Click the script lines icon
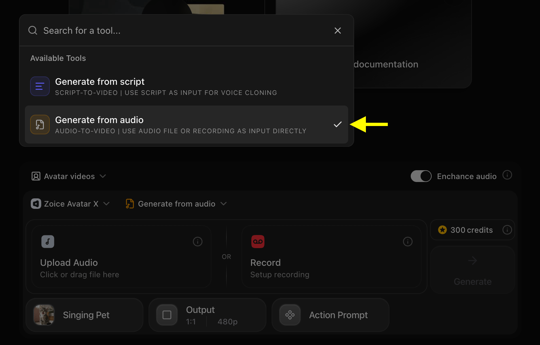The height and width of the screenshot is (345, 540). (40, 86)
